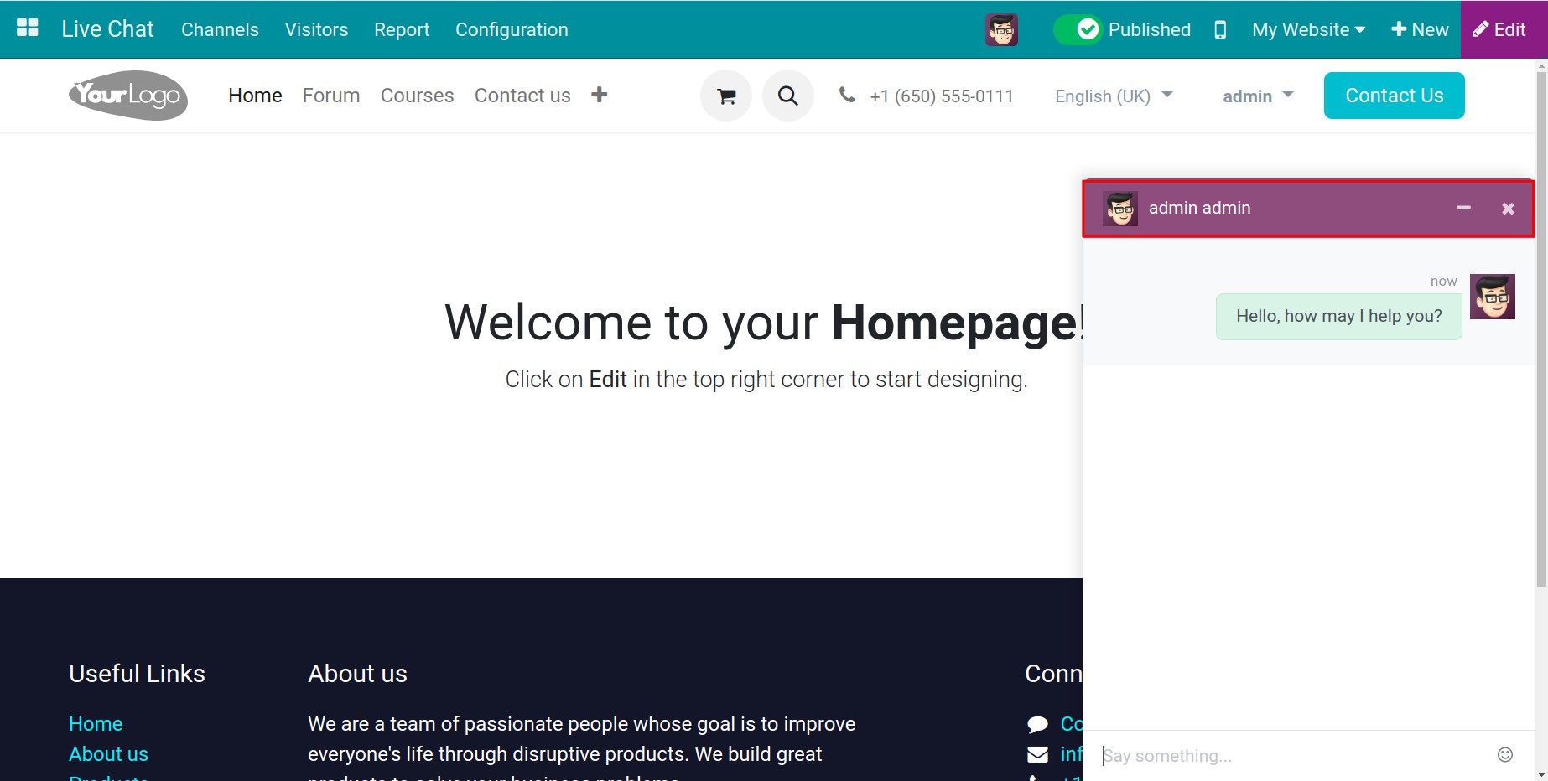Open the Channels menu

(220, 30)
